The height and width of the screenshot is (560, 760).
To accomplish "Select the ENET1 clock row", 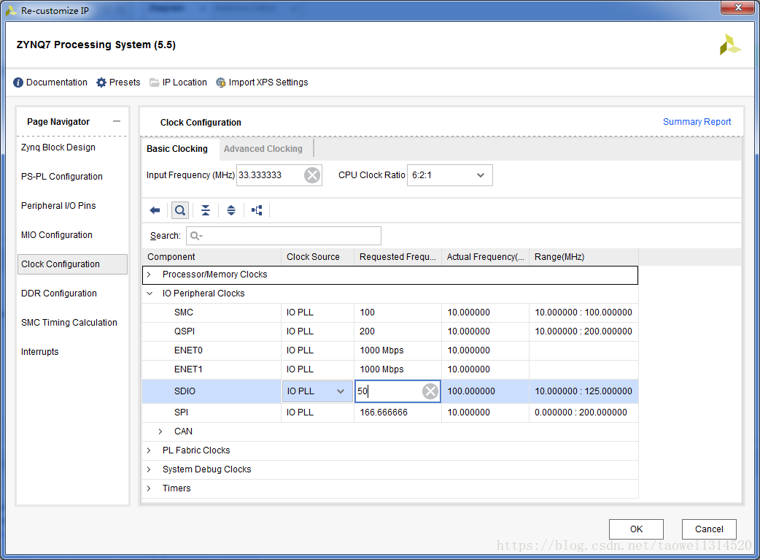I will [x=390, y=369].
